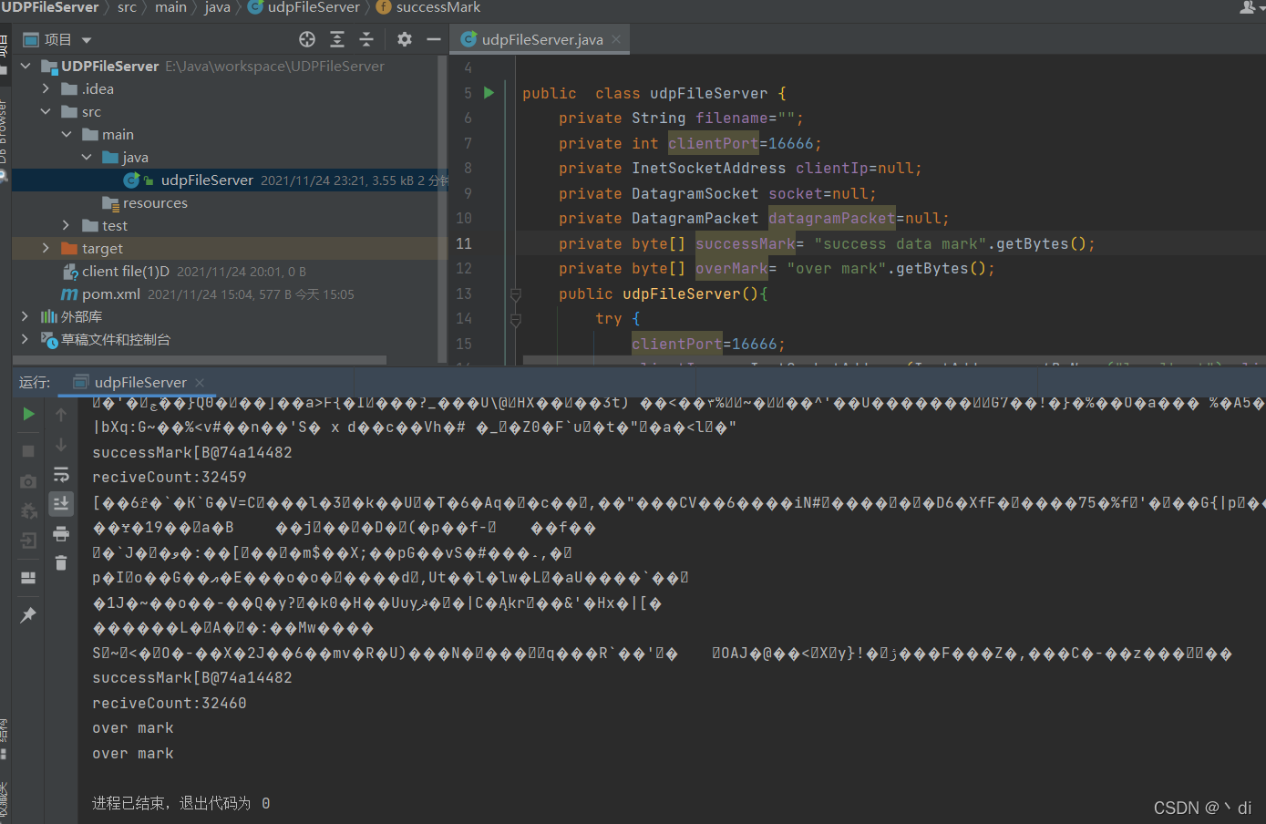Hide the project tool window
This screenshot has width=1266, height=824.
(434, 39)
